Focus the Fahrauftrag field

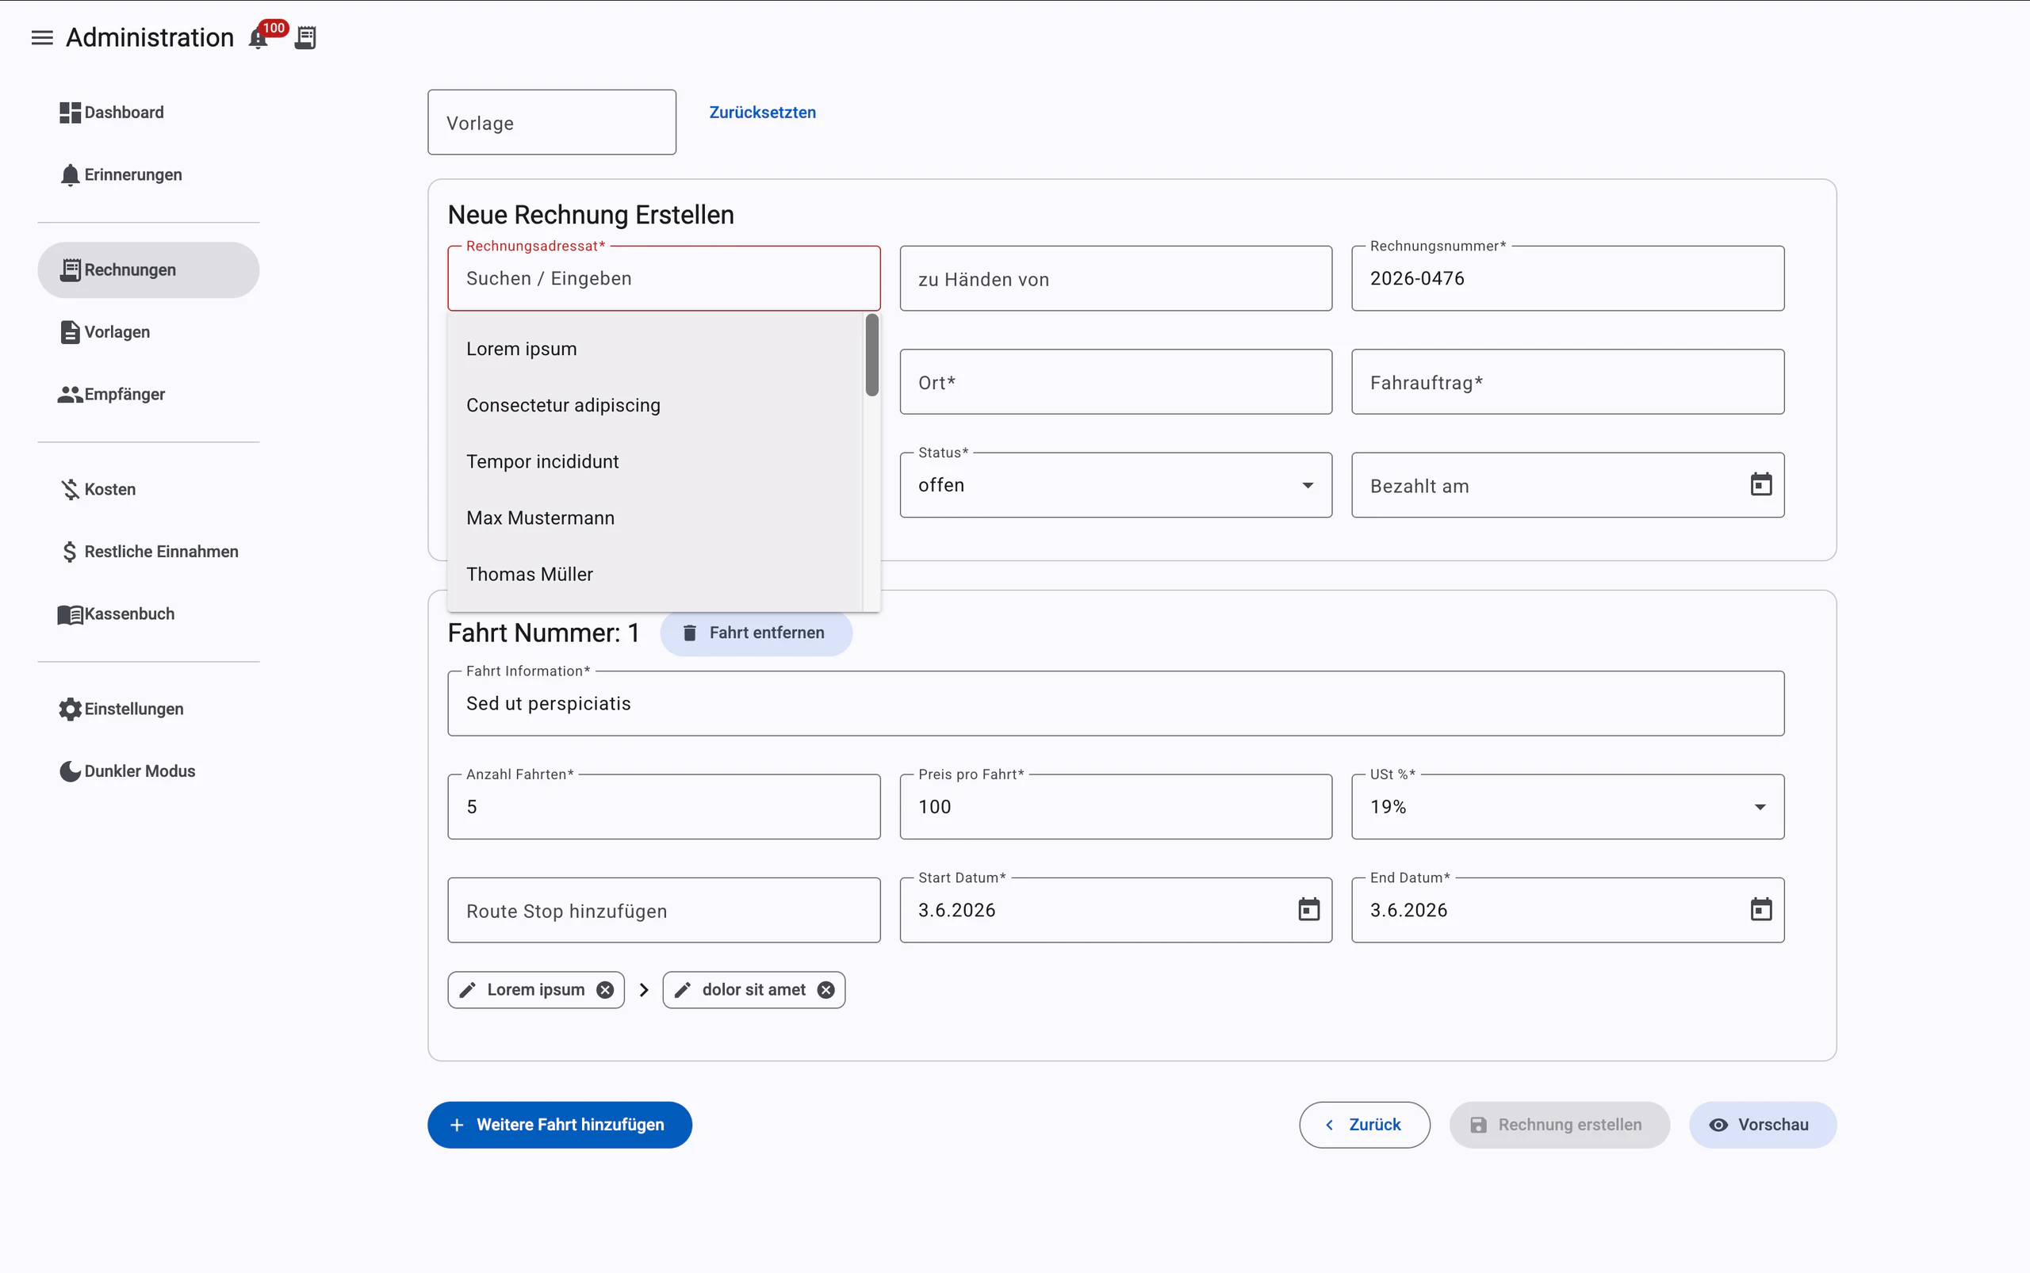(x=1568, y=382)
